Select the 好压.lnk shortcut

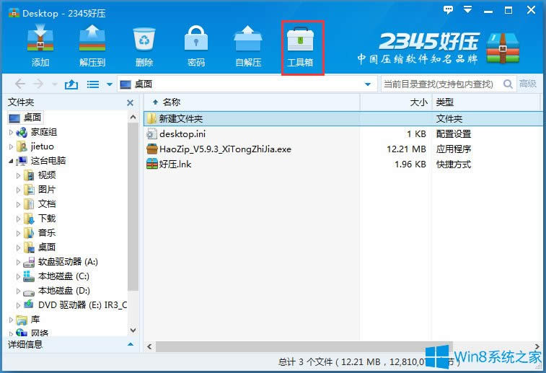pos(175,164)
